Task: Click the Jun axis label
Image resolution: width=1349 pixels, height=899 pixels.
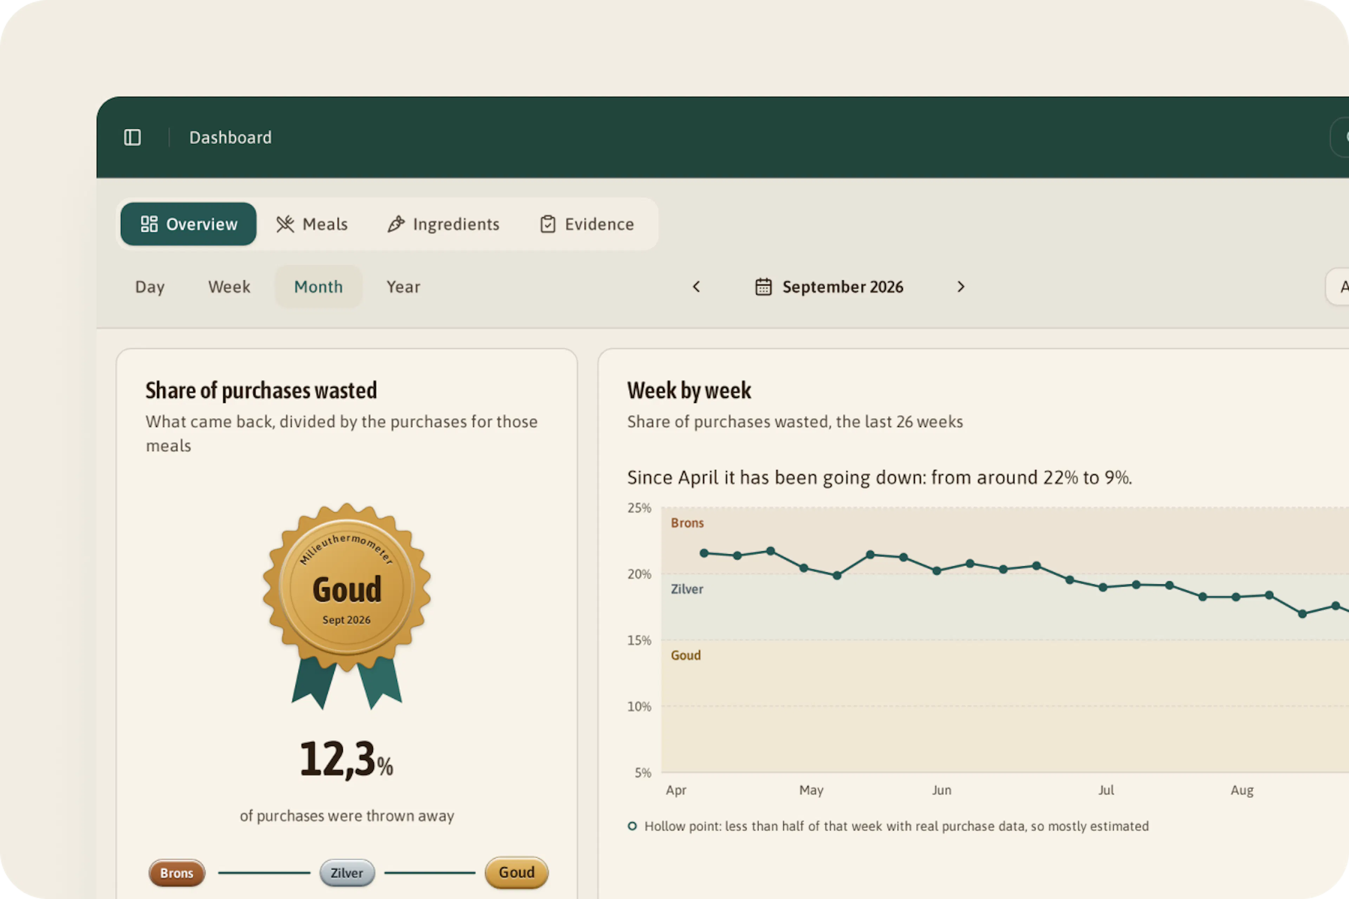Action: coord(941,790)
